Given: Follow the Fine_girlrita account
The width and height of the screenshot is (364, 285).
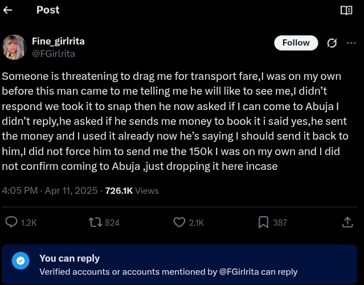Looking at the screenshot, I should (296, 43).
